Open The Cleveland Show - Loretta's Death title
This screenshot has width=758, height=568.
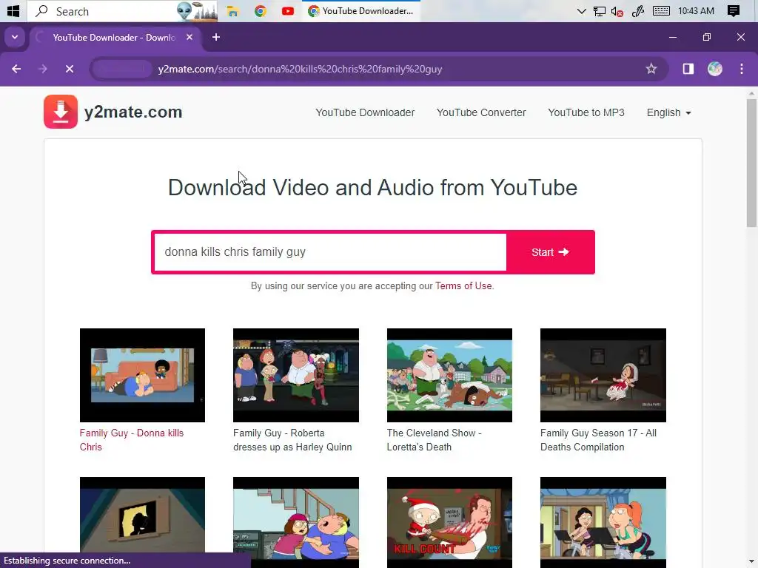click(x=434, y=440)
